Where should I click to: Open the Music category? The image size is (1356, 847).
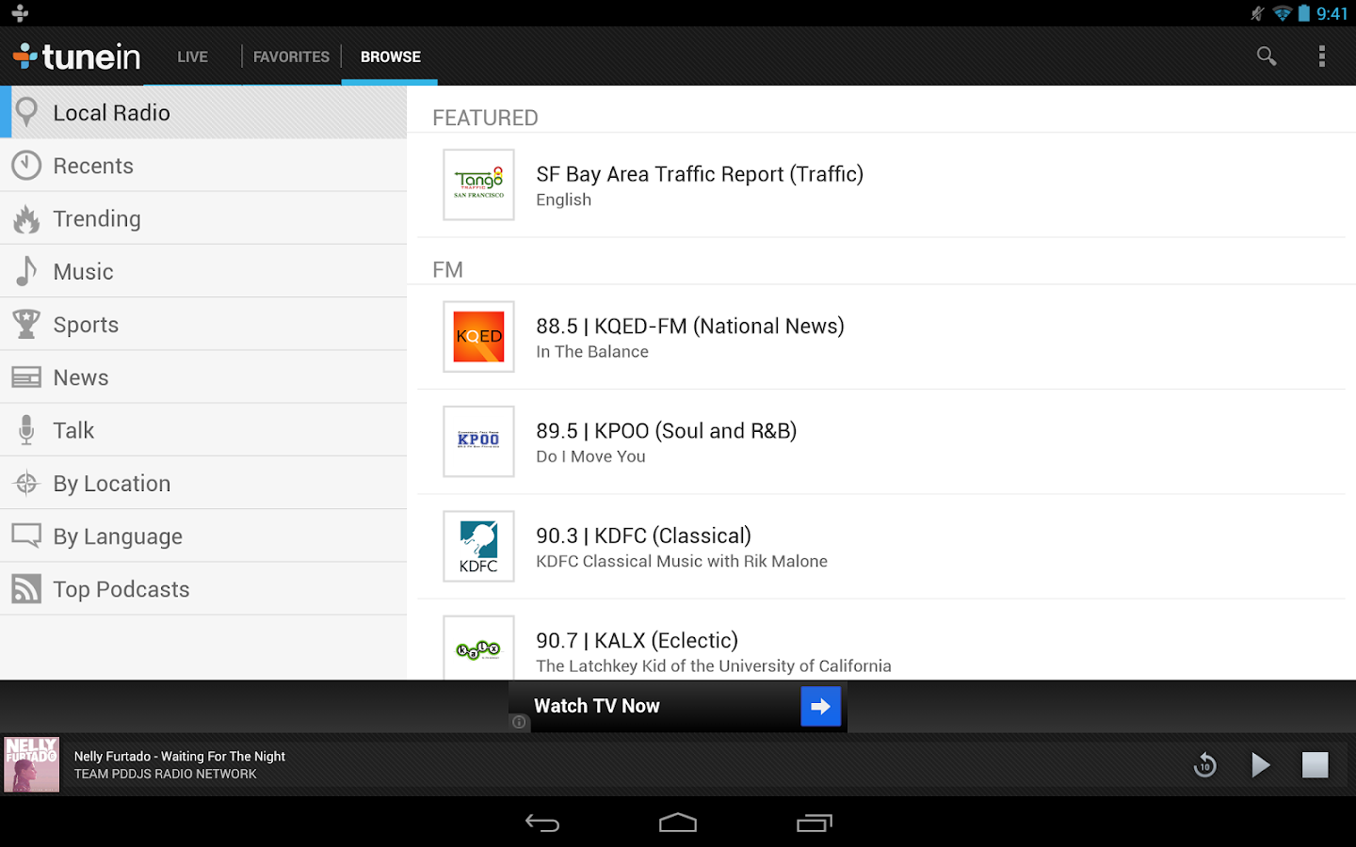tap(203, 271)
